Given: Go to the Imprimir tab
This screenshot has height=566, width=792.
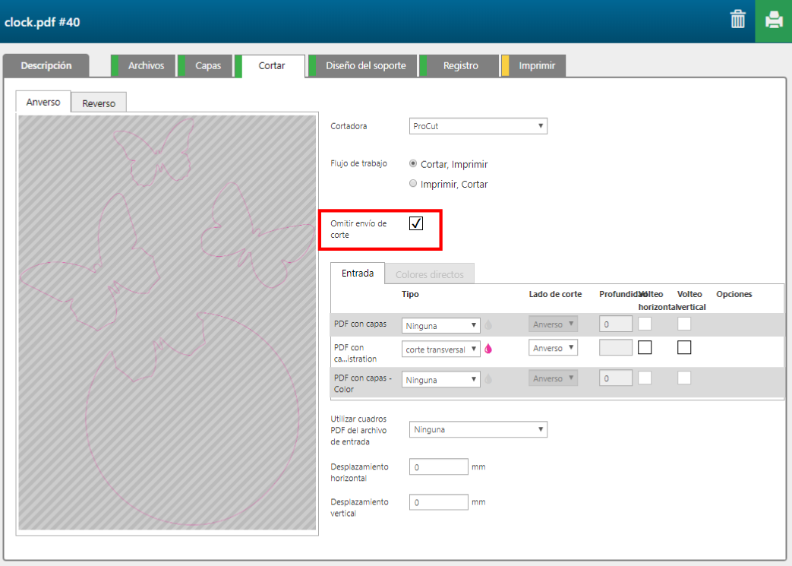Looking at the screenshot, I should tap(537, 66).
